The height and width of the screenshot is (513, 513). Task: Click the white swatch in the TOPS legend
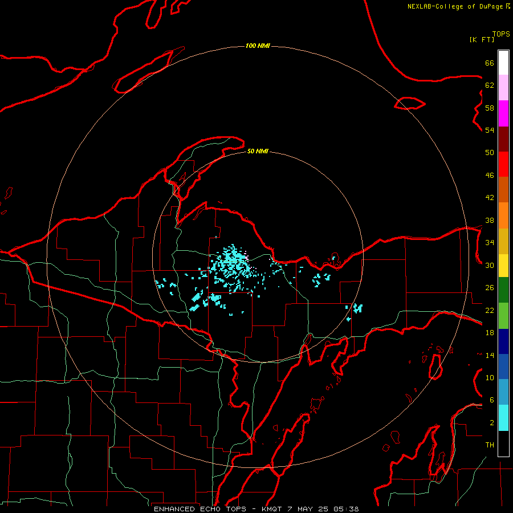[x=503, y=63]
